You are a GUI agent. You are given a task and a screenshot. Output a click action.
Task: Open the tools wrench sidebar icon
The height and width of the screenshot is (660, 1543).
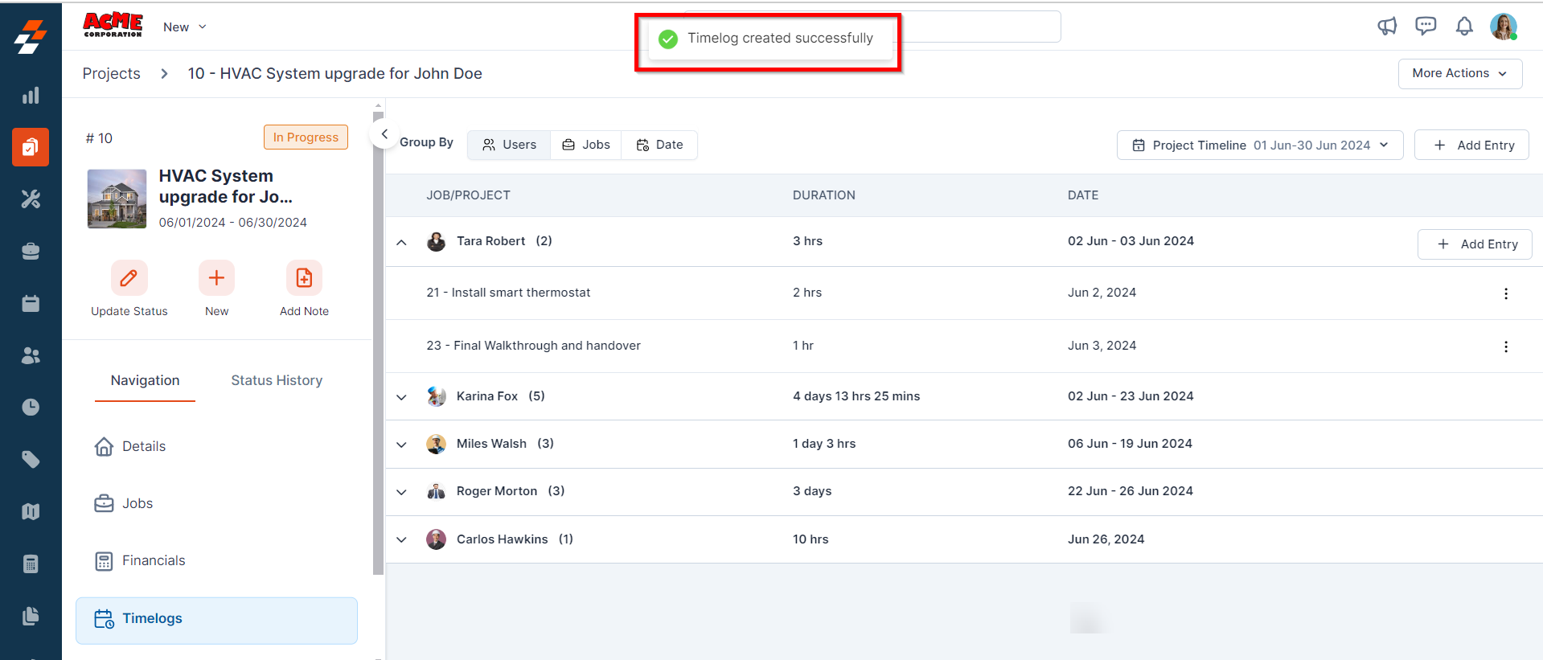[31, 199]
